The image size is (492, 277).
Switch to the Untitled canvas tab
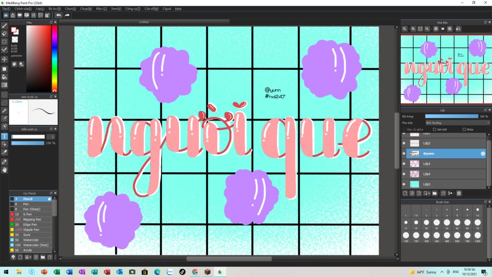click(144, 22)
